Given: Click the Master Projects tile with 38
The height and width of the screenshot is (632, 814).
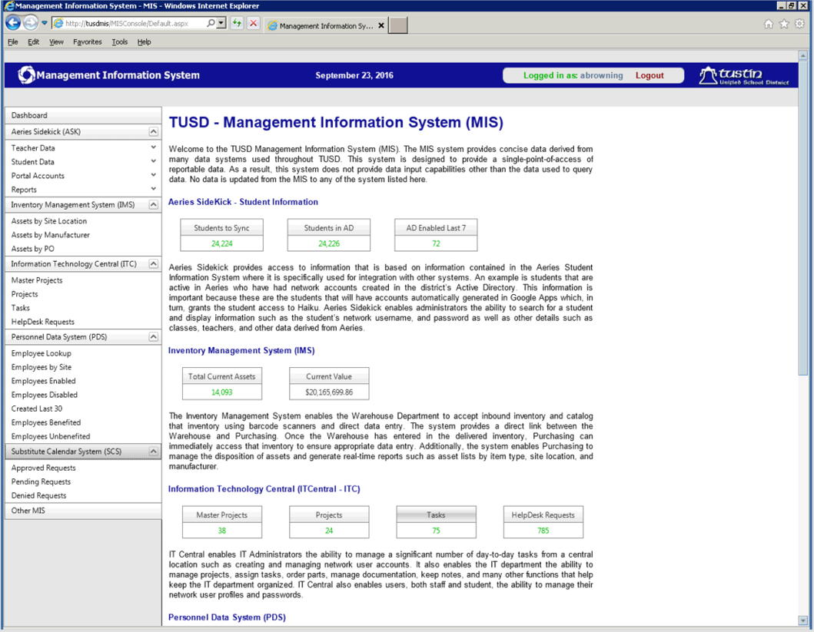Looking at the screenshot, I should [221, 522].
